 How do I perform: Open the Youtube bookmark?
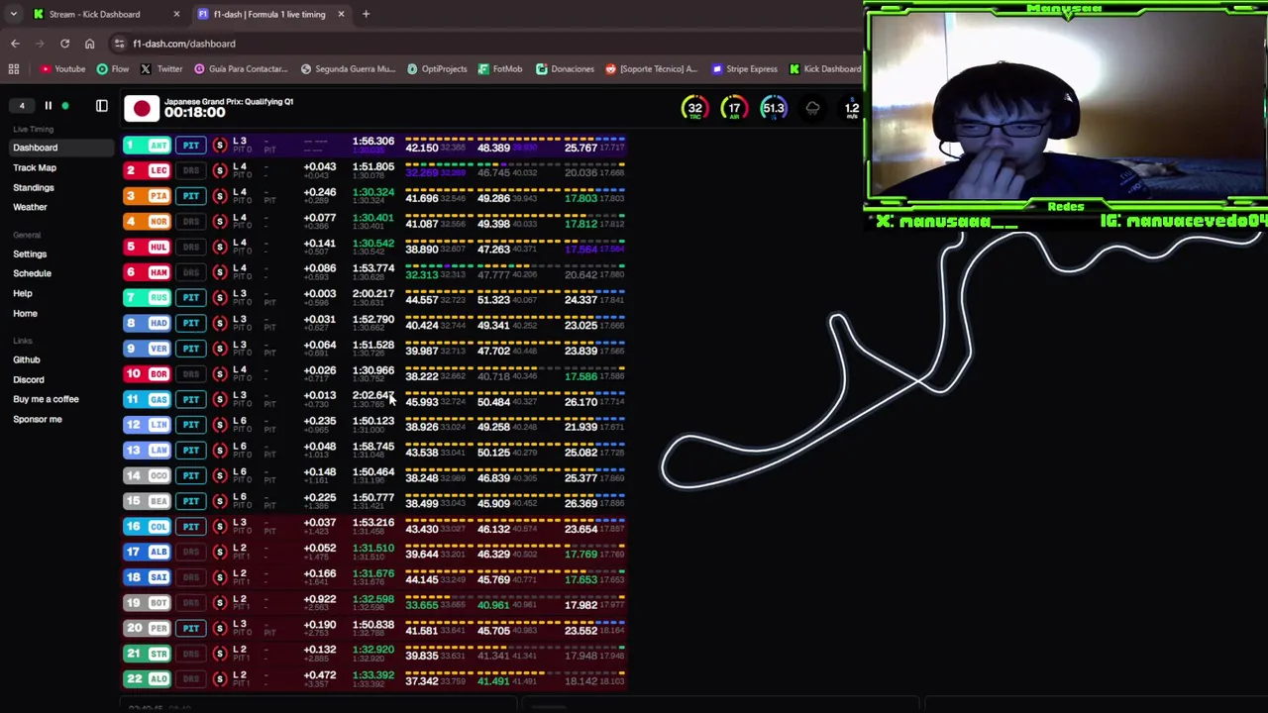pyautogui.click(x=63, y=69)
